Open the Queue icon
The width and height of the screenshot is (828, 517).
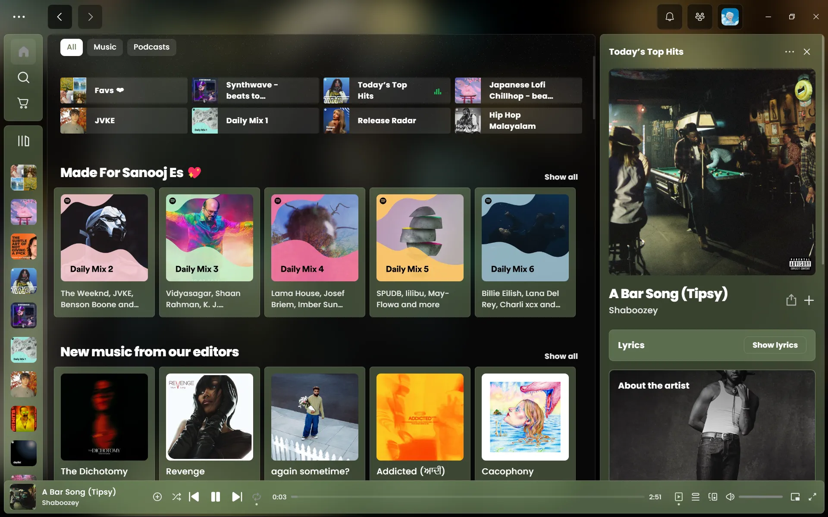(696, 497)
